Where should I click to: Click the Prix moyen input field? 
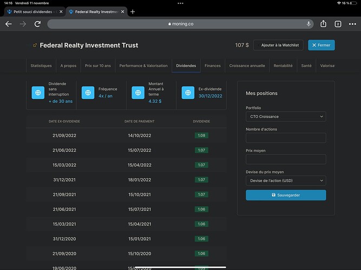click(286, 159)
